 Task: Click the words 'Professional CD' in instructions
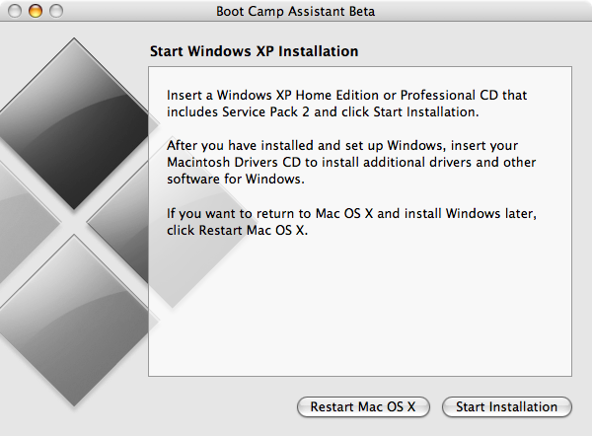click(449, 95)
